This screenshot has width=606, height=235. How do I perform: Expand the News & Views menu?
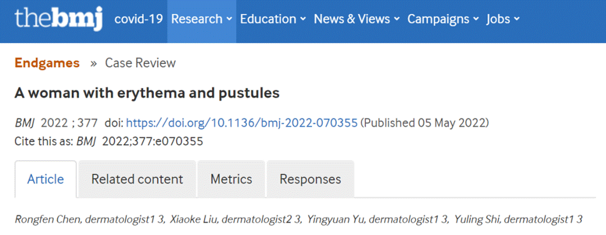coord(357,19)
